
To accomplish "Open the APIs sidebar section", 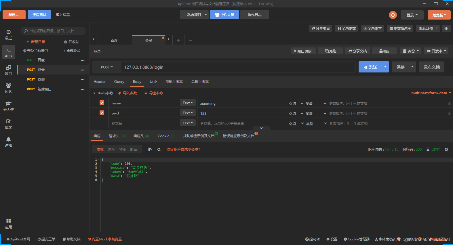I will [x=8, y=52].
